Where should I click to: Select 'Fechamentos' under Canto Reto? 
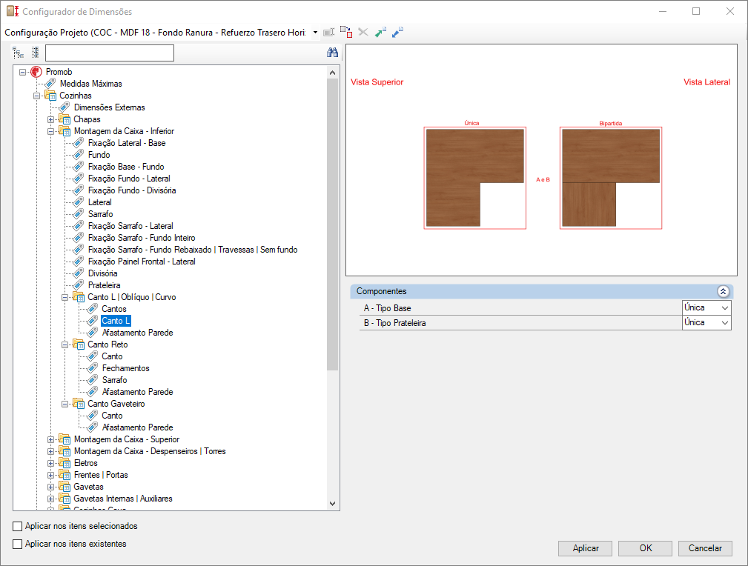pyautogui.click(x=125, y=369)
